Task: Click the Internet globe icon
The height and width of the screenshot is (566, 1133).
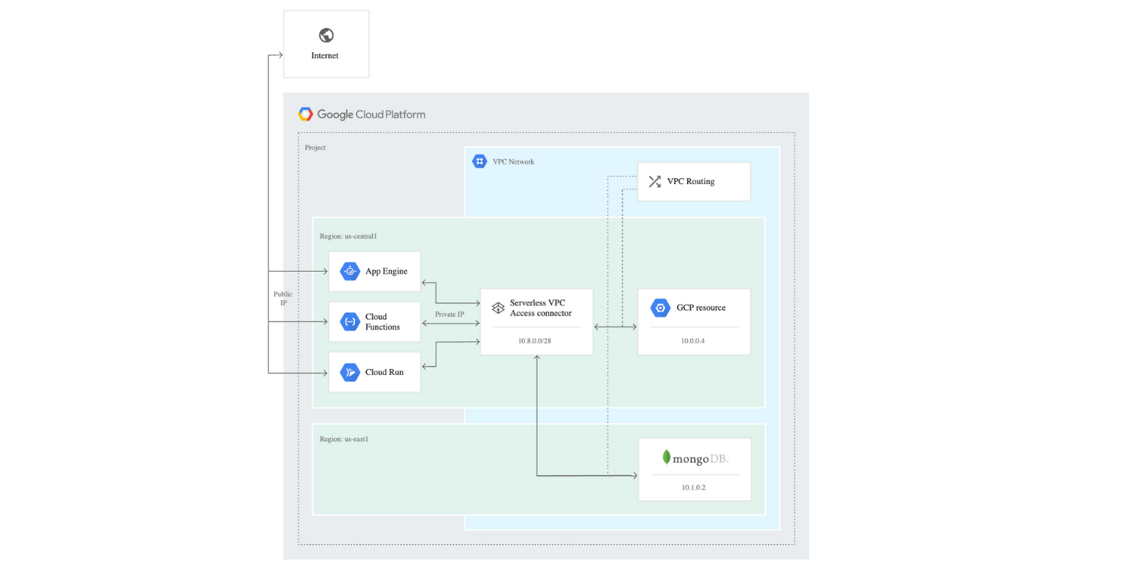Action: tap(325, 35)
